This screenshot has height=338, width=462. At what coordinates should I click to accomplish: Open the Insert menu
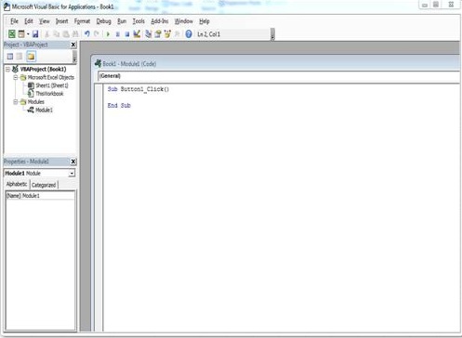[61, 21]
